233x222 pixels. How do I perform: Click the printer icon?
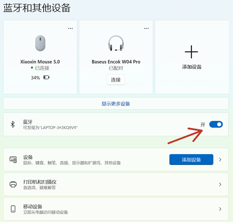coord(13,184)
